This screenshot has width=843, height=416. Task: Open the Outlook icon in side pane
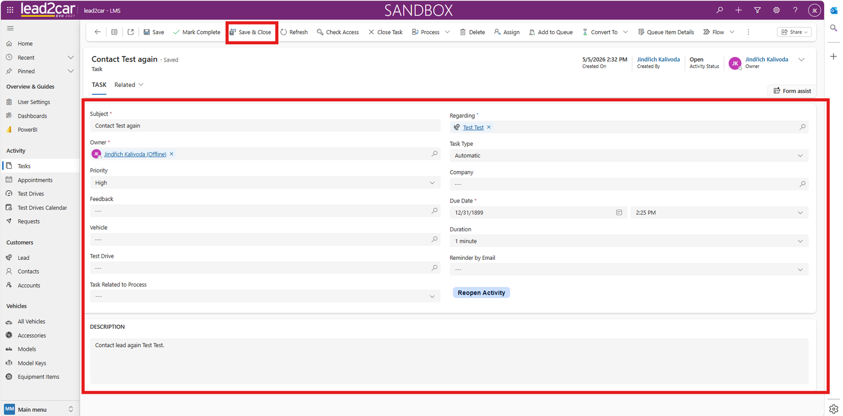click(834, 11)
